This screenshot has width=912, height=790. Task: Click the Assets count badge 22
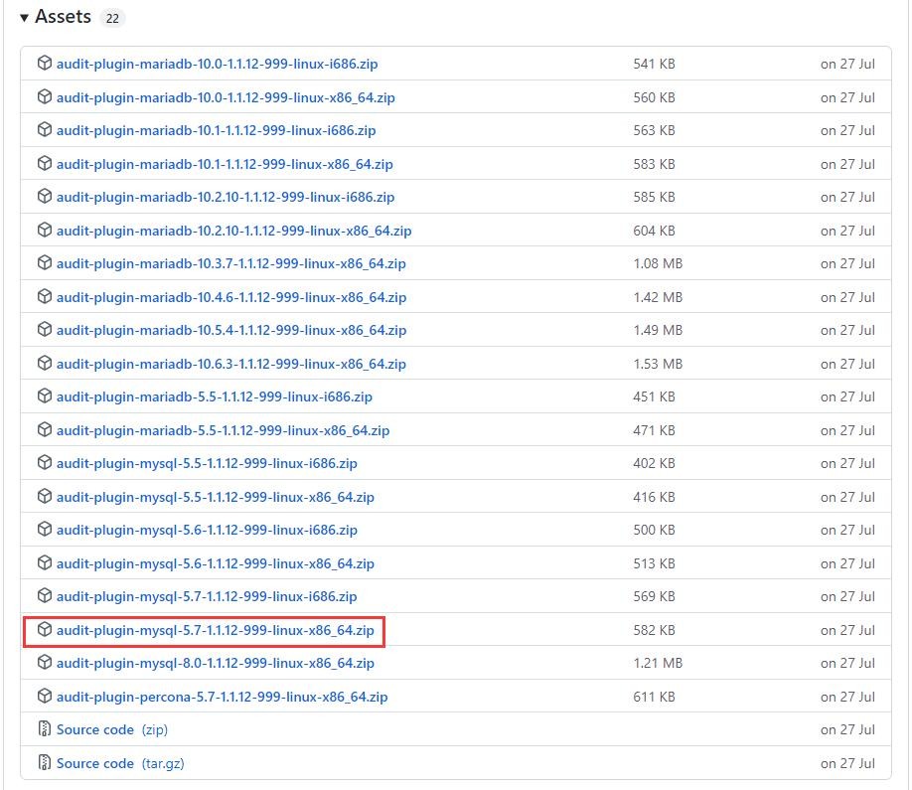click(x=112, y=19)
